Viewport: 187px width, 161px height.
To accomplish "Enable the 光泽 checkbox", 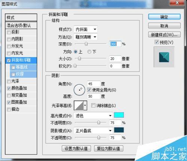I will click(9, 81).
